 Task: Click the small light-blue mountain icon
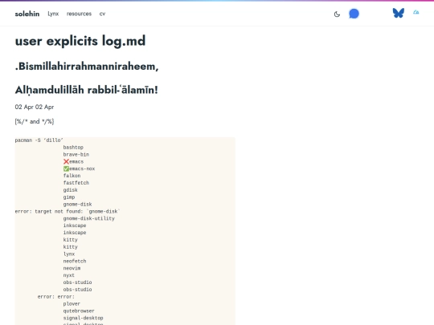click(x=416, y=12)
